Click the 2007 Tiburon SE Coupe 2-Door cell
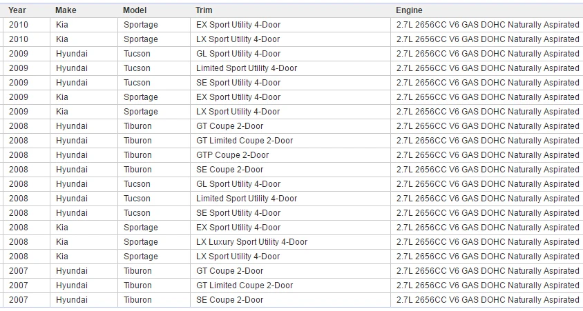583x311 pixels. click(290, 300)
